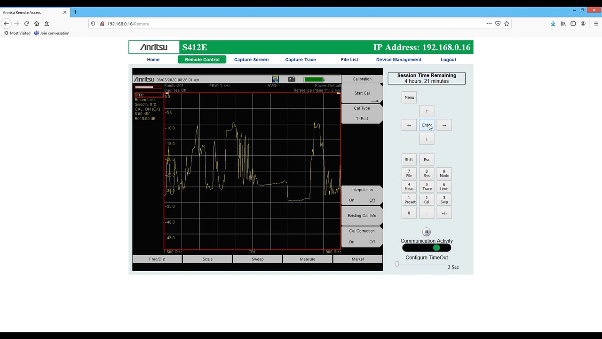602x339 pixels.
Task: Click the down arrow key
Action: [427, 139]
